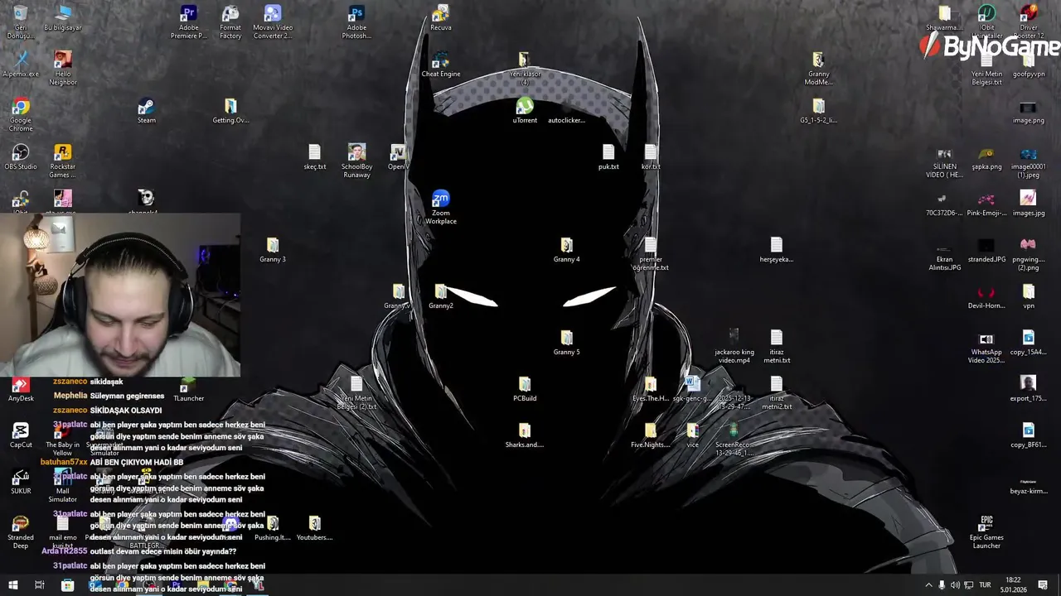The image size is (1061, 596).
Task: Open the notification center icon
Action: (x=1043, y=585)
